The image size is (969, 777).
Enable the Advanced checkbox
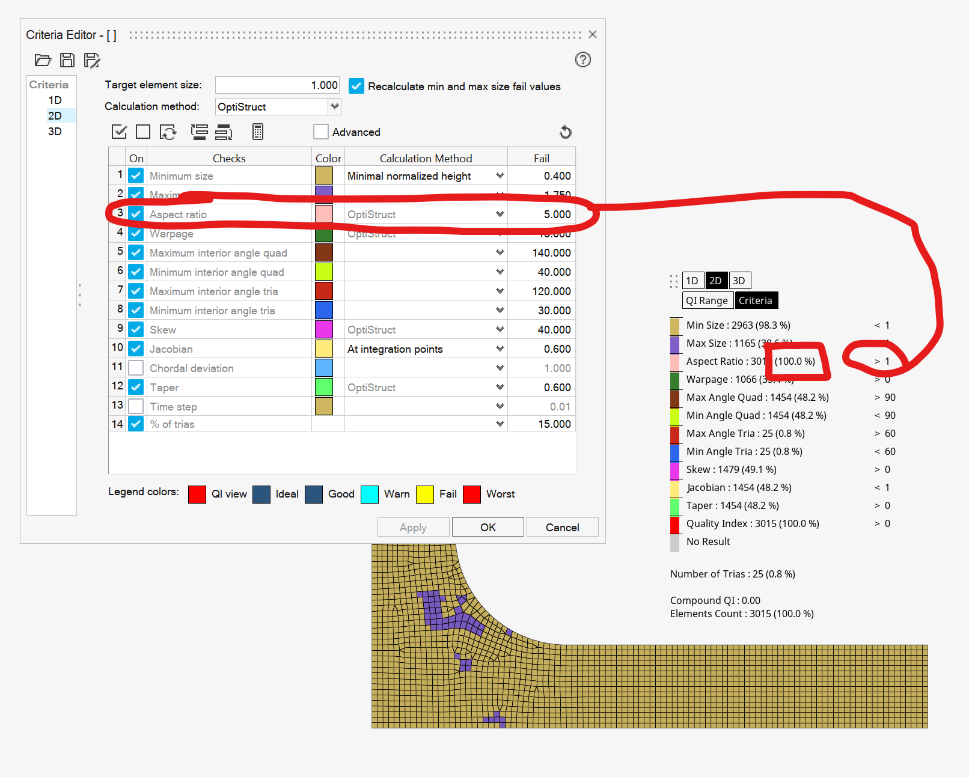click(x=321, y=132)
